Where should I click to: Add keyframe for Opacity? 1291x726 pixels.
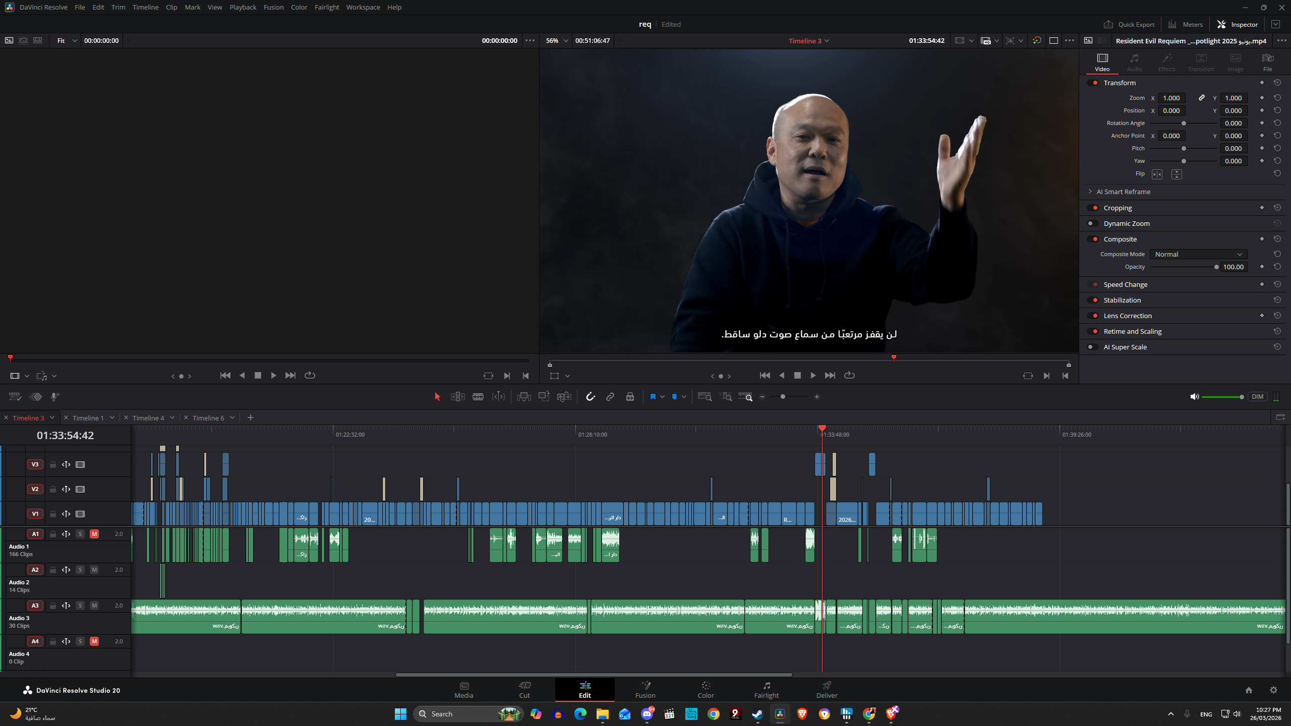tap(1262, 267)
